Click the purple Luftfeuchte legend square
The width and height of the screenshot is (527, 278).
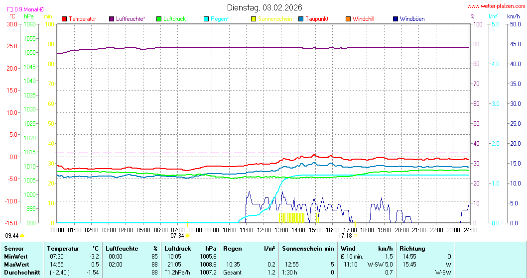[x=112, y=19]
